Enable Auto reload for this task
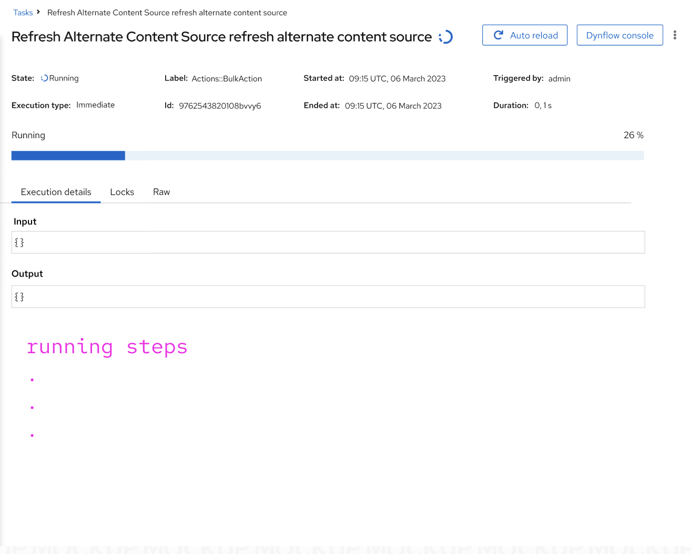This screenshot has width=691, height=554. pyautogui.click(x=524, y=35)
